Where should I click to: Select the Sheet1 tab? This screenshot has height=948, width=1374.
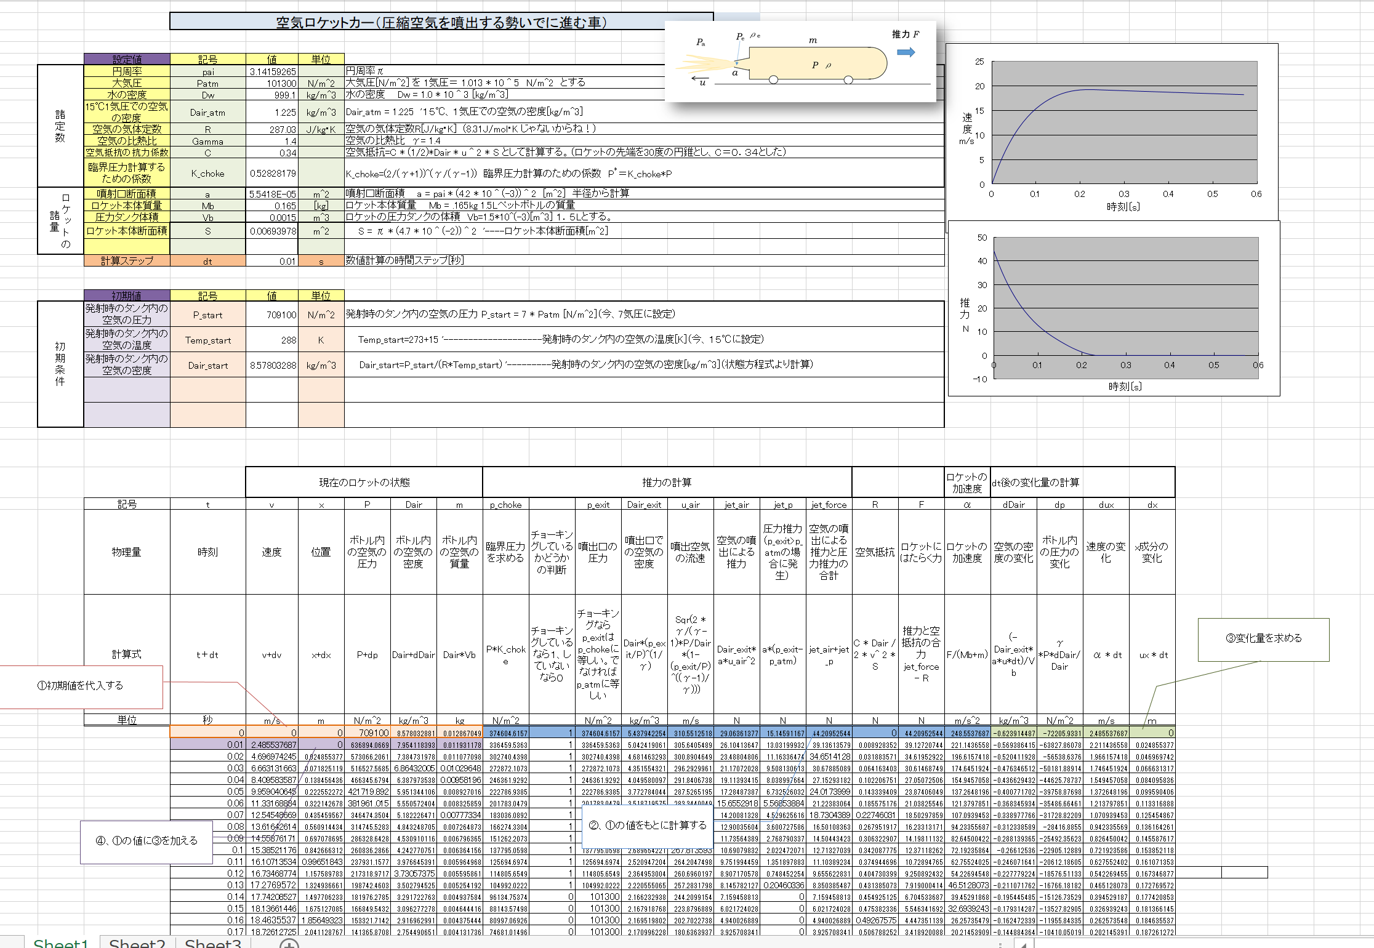click(x=61, y=942)
